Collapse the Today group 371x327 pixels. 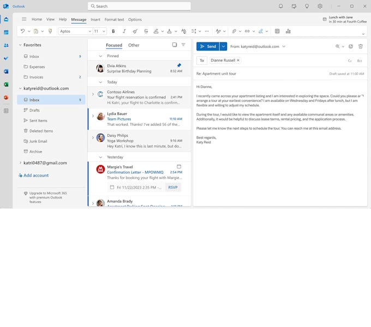pos(100,82)
